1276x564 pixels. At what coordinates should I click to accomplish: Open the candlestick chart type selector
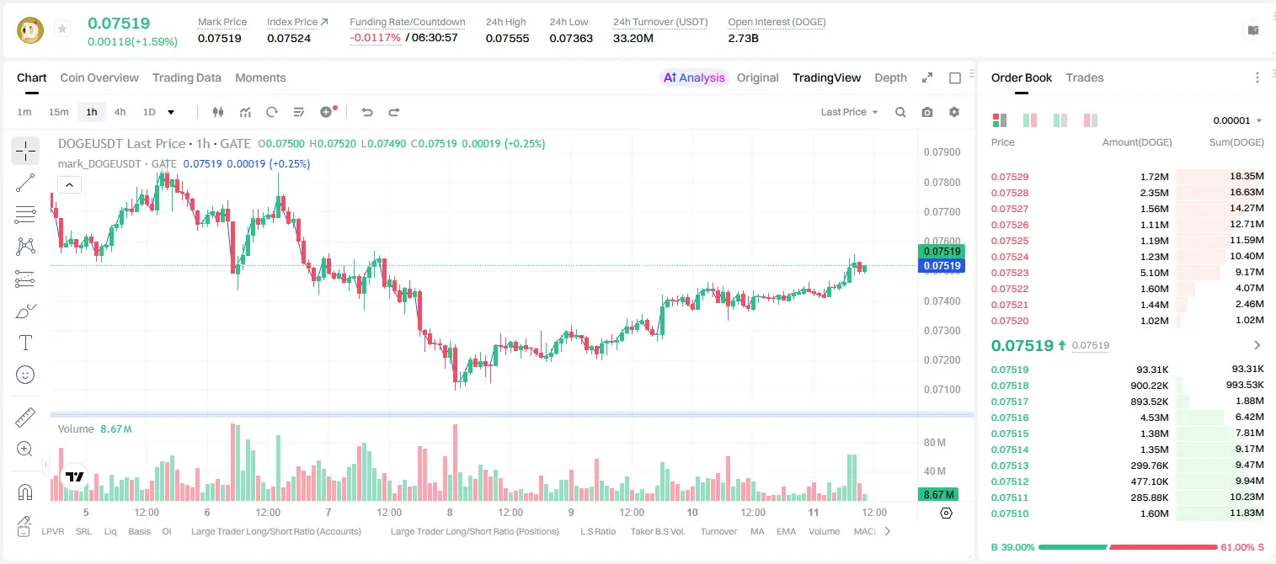(218, 112)
